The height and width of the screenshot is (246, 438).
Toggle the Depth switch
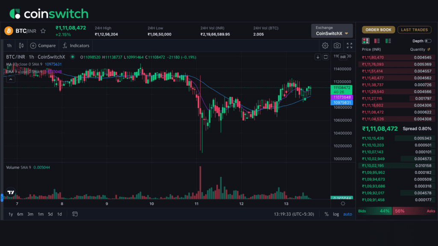[428, 41]
